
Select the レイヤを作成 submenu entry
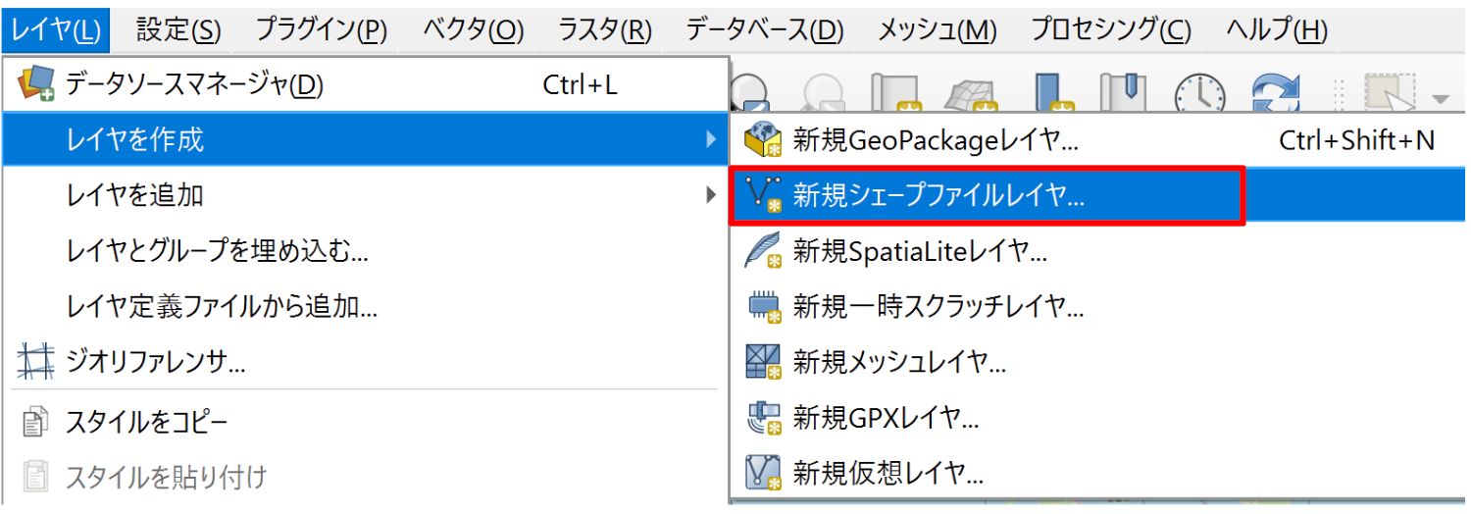[366, 139]
